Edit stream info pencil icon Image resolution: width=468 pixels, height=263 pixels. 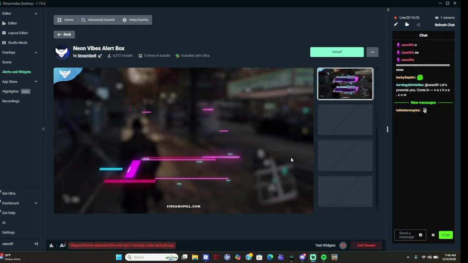click(x=396, y=24)
